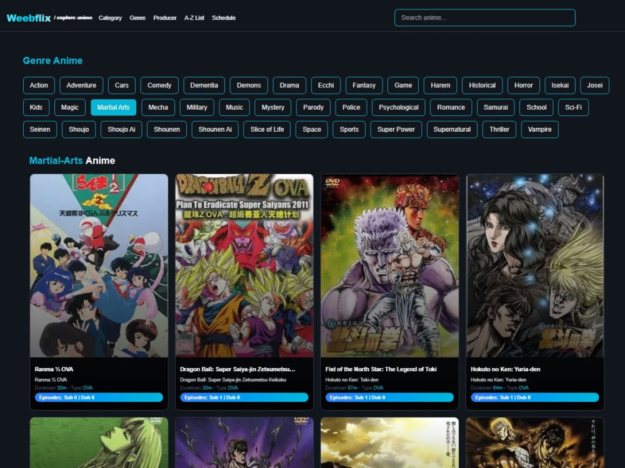Screen dimensions: 625x468
Task: Open the Producer menu in navbar
Action: click(164, 18)
